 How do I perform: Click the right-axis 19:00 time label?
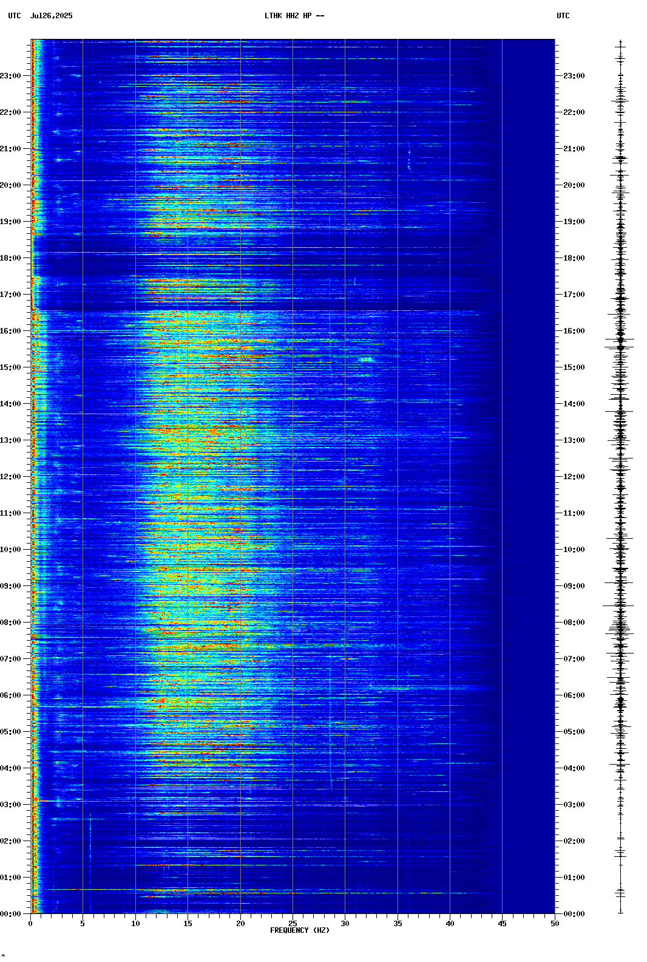pyautogui.click(x=574, y=222)
